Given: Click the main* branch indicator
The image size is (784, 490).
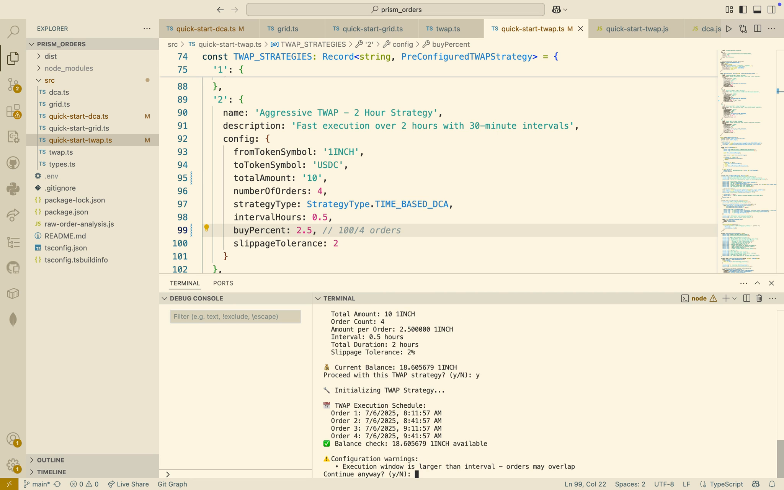Looking at the screenshot, I should (x=37, y=484).
